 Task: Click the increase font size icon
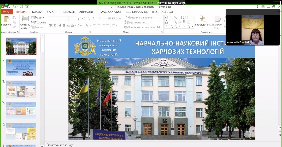pyautogui.click(x=78, y=19)
